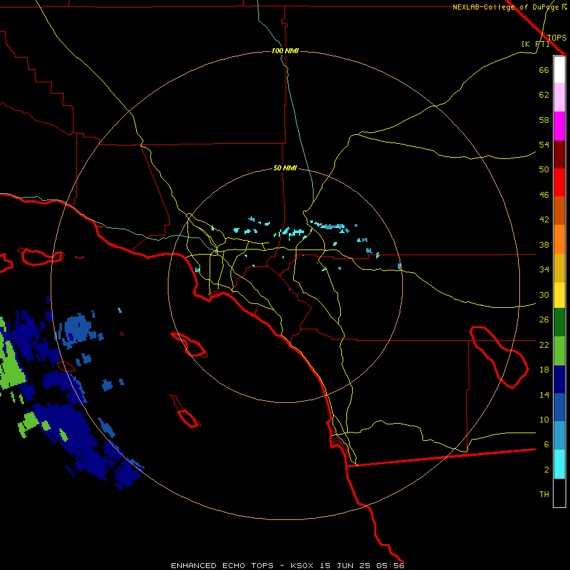Click the cyan 2-6 legend swatch

coord(559,464)
